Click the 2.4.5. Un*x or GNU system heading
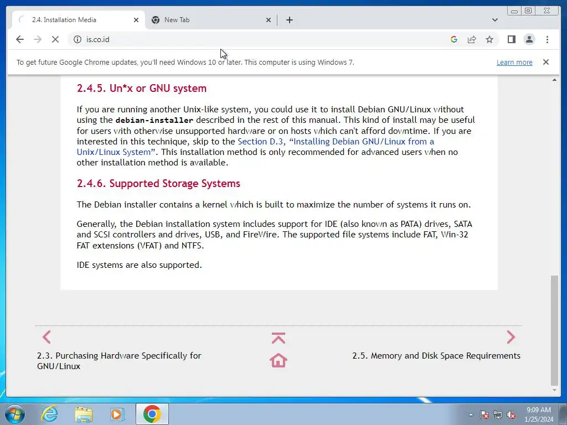Viewport: 567px width, 425px height. tap(141, 88)
